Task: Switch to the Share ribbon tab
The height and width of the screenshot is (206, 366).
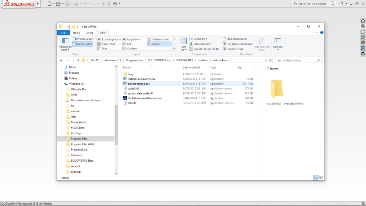Action: [x=89, y=33]
